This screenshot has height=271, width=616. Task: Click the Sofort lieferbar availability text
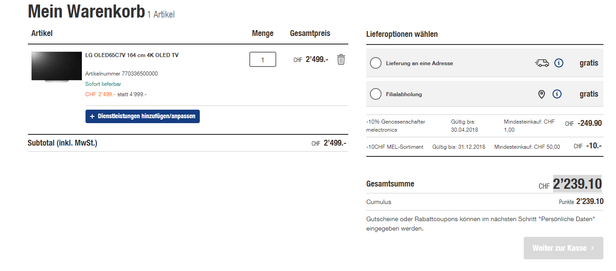click(x=103, y=84)
